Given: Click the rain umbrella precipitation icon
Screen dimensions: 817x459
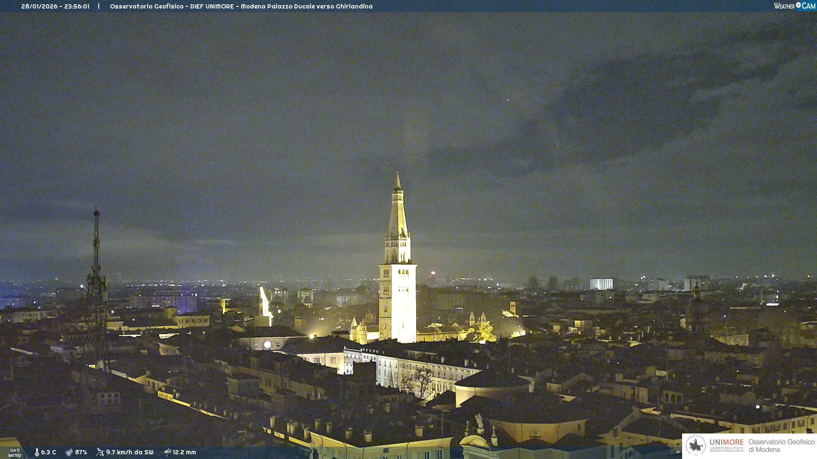Looking at the screenshot, I should coord(167,452).
